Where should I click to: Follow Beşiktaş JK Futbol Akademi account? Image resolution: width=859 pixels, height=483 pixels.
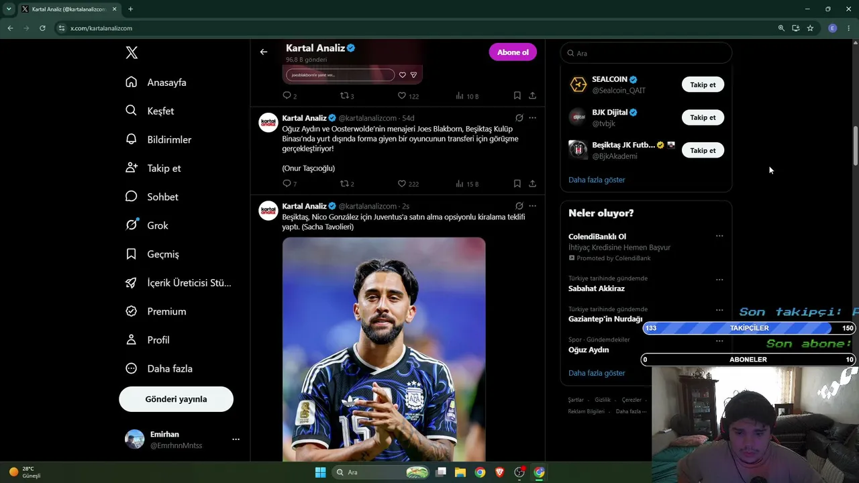pyautogui.click(x=703, y=150)
